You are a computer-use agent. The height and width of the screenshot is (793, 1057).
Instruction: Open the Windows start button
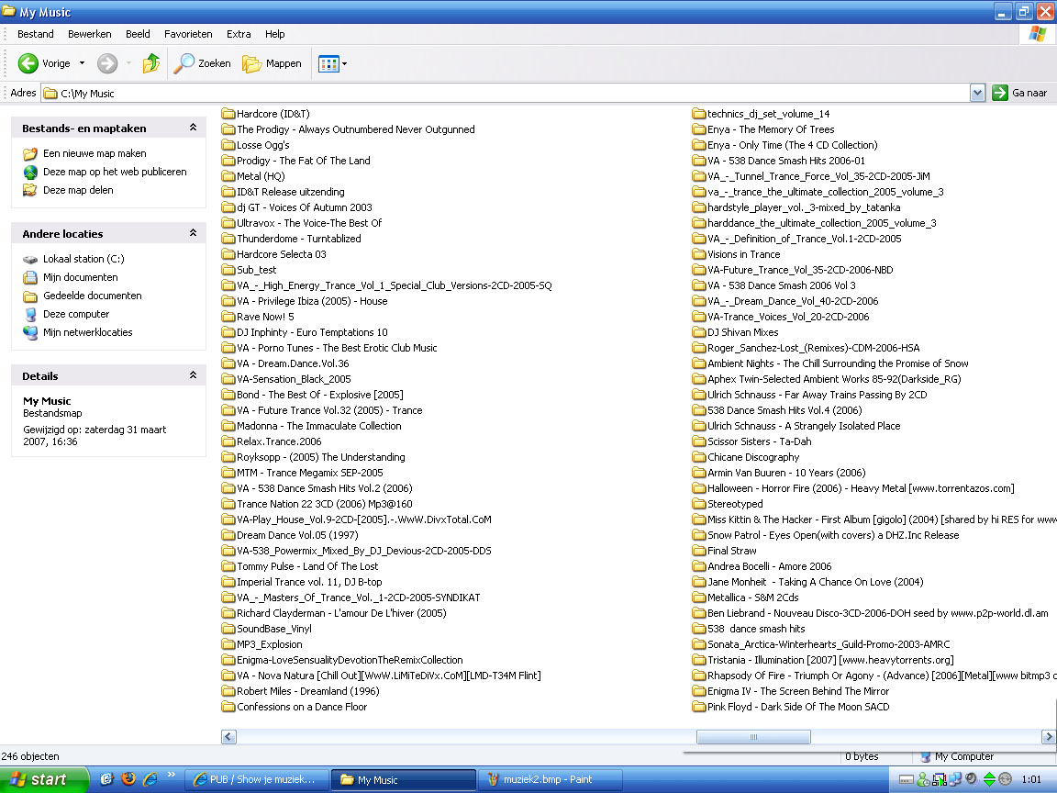(x=42, y=779)
